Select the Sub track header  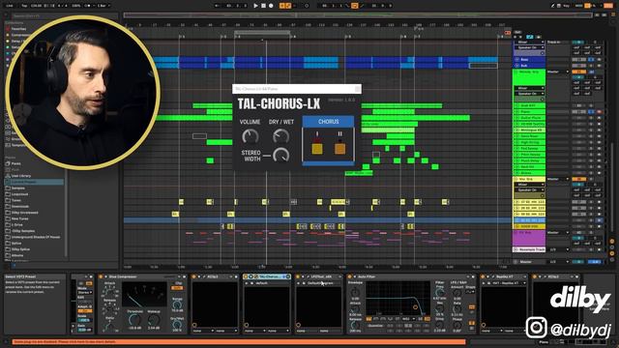(529, 66)
